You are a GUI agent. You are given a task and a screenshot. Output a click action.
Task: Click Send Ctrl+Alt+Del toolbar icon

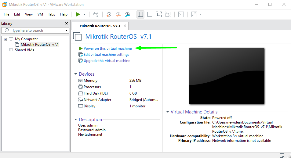pos(96,14)
